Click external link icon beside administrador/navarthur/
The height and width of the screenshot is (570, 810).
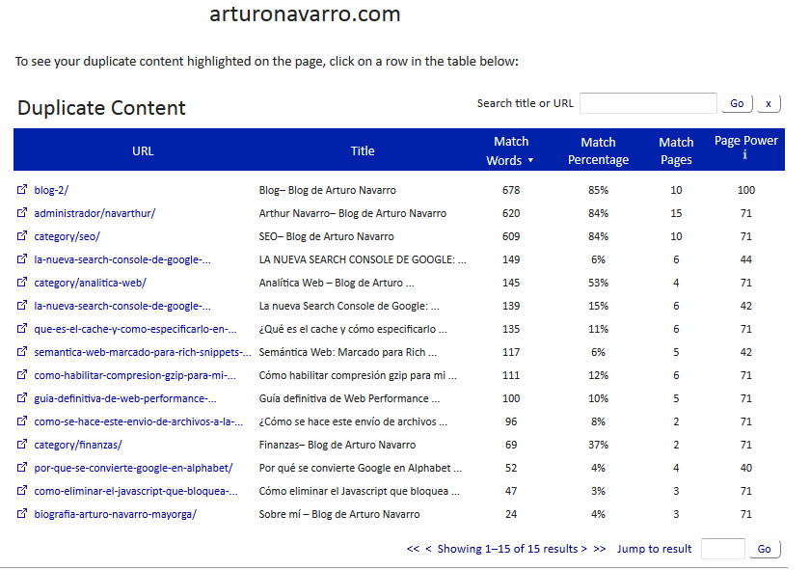pyautogui.click(x=21, y=212)
